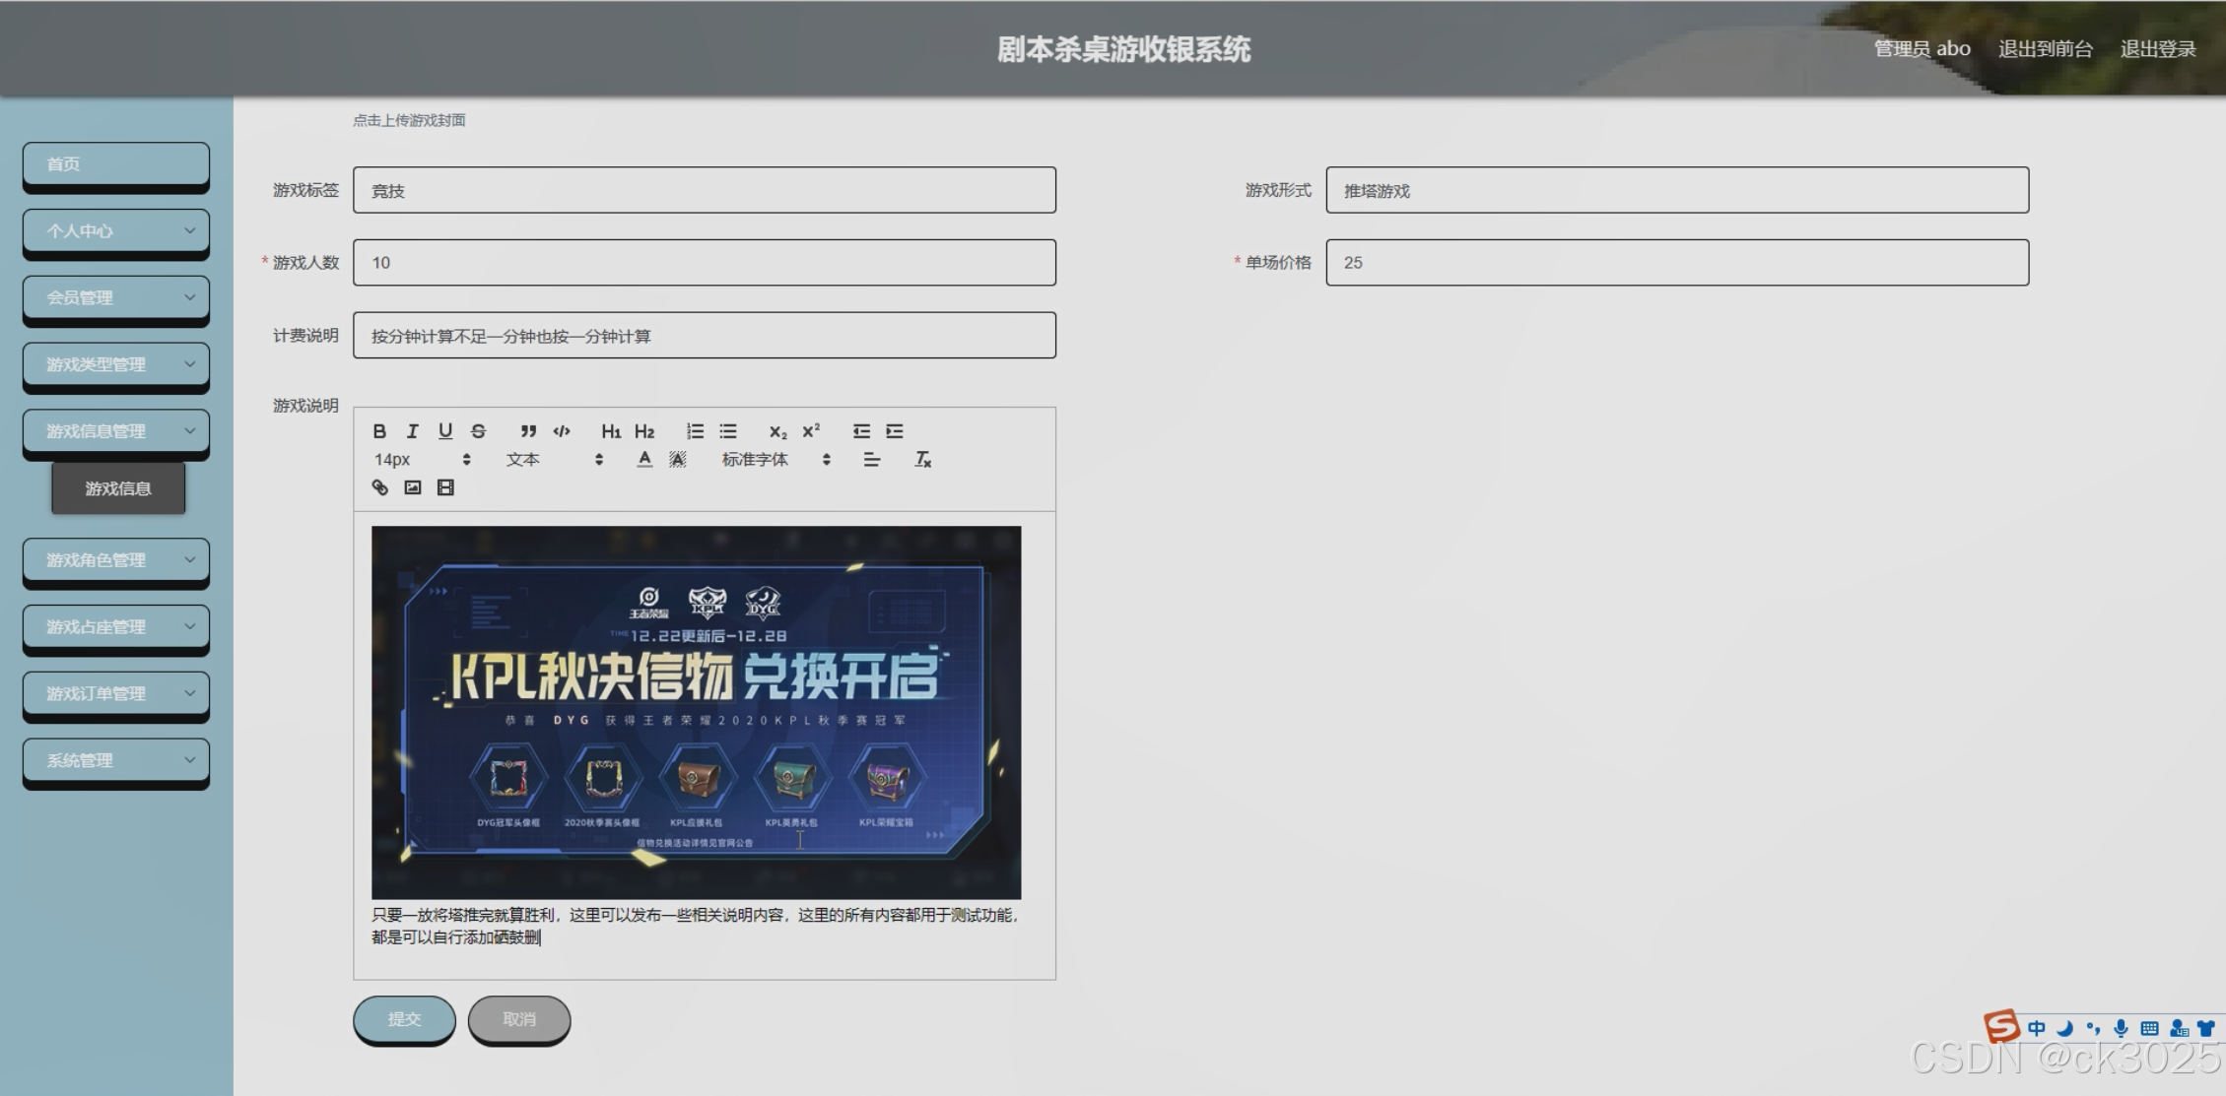Apply Heading 1 style

click(611, 431)
